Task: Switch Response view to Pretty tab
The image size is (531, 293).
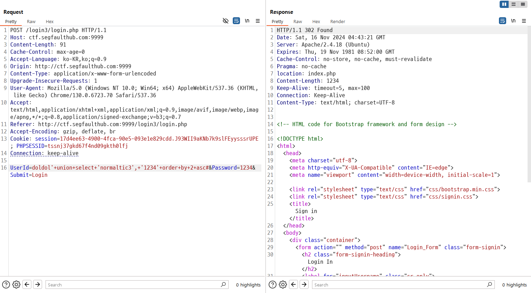Action: point(277,21)
